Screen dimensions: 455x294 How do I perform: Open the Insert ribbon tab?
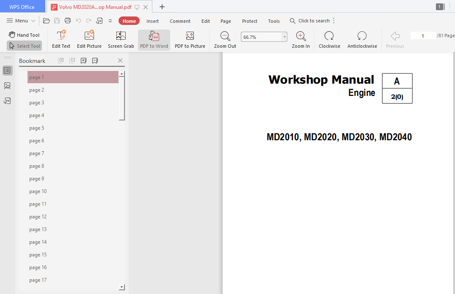152,21
